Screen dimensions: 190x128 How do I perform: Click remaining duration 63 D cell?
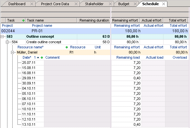[x=94, y=36]
